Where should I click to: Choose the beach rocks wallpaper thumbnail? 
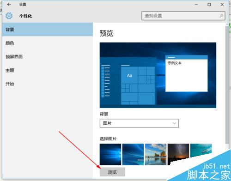pyautogui.click(x=156, y=154)
